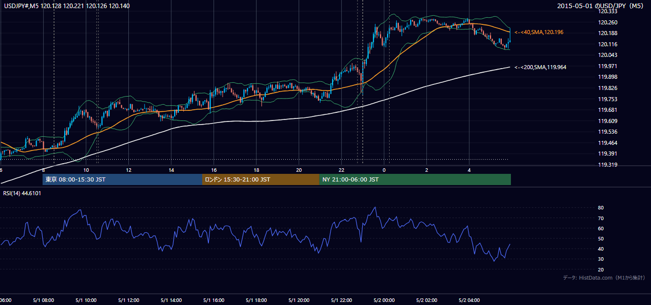Click hour marker 14 on the price chart axis
Screen dimensions: 651x305
[171, 170]
